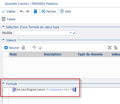Click the blue trash icon in top toolbar
120x104 pixels.
tap(35, 11)
